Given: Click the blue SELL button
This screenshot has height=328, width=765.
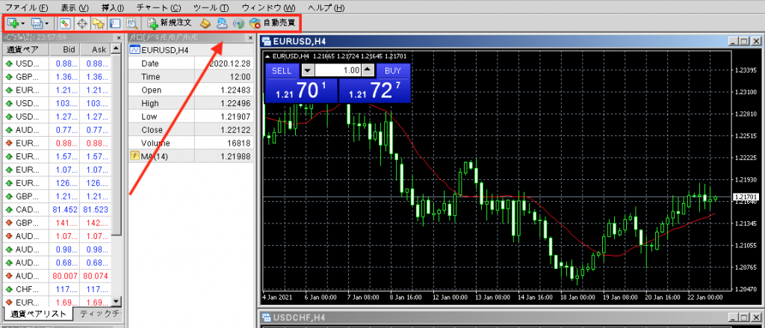Looking at the screenshot, I should [x=282, y=71].
